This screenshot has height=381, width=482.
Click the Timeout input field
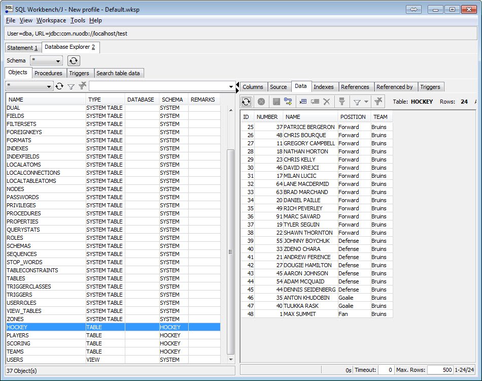tap(386, 370)
